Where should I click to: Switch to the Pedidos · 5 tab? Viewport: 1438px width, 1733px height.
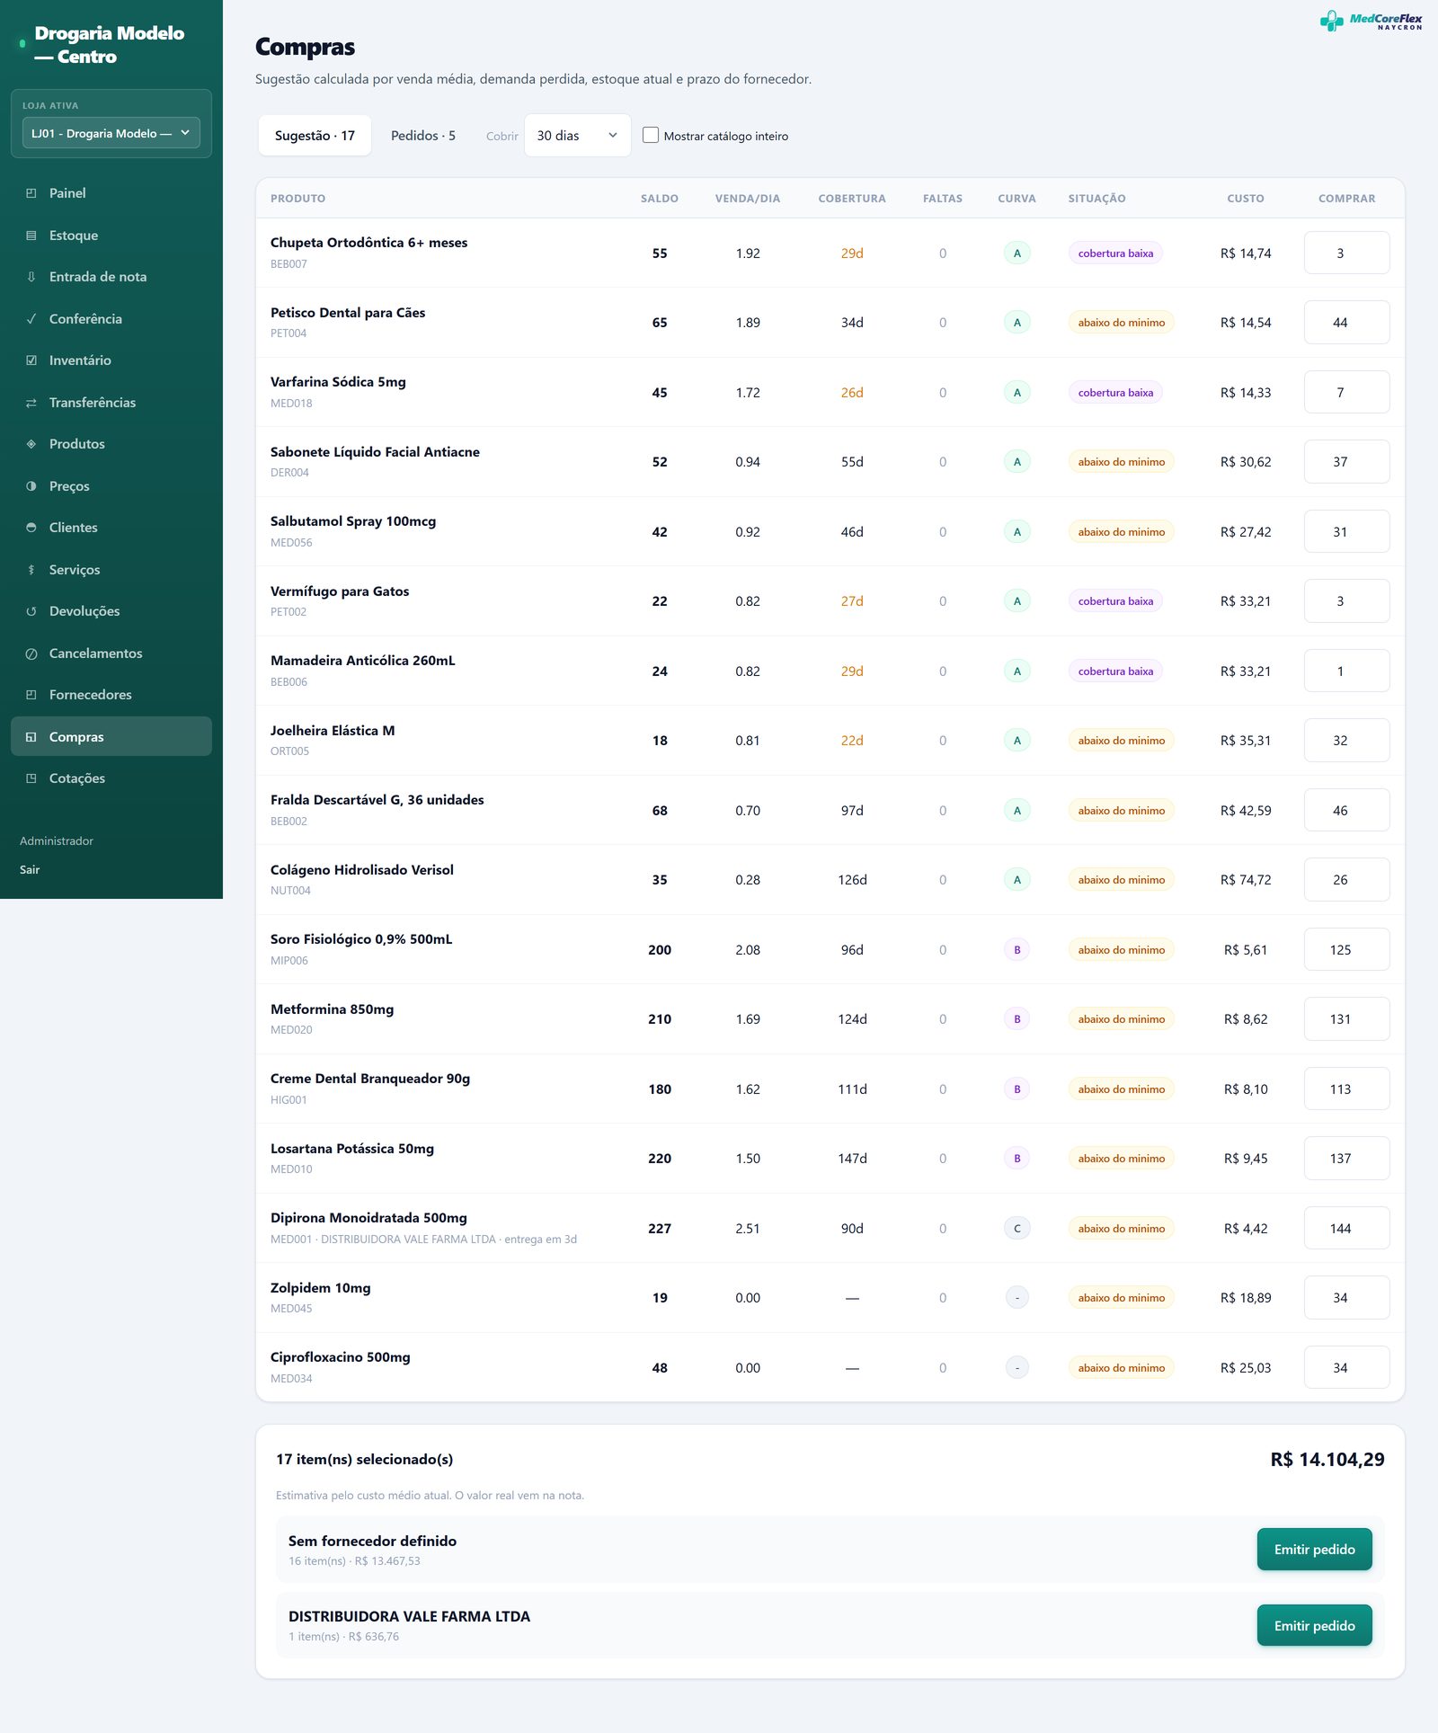click(x=423, y=135)
